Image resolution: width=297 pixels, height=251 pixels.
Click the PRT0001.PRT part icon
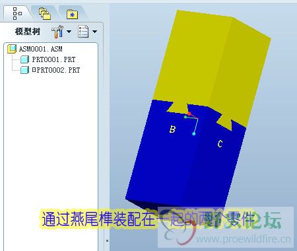tap(24, 59)
